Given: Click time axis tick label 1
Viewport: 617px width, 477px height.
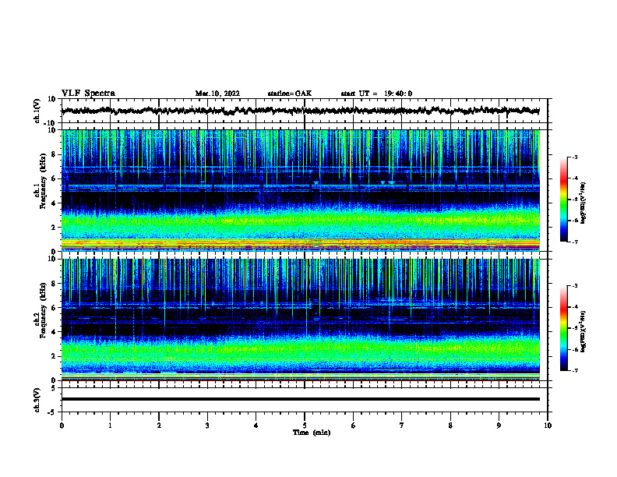Looking at the screenshot, I should coord(110,426).
